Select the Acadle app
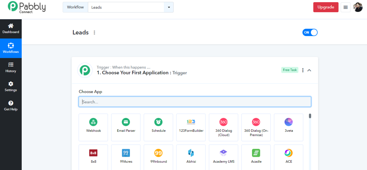The width and height of the screenshot is (367, 170). click(256, 157)
